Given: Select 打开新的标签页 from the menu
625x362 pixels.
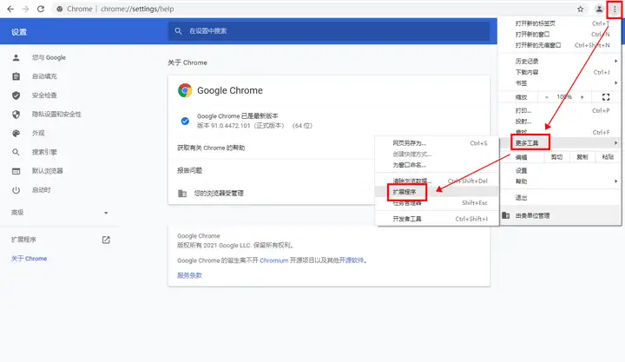Looking at the screenshot, I should coord(560,23).
